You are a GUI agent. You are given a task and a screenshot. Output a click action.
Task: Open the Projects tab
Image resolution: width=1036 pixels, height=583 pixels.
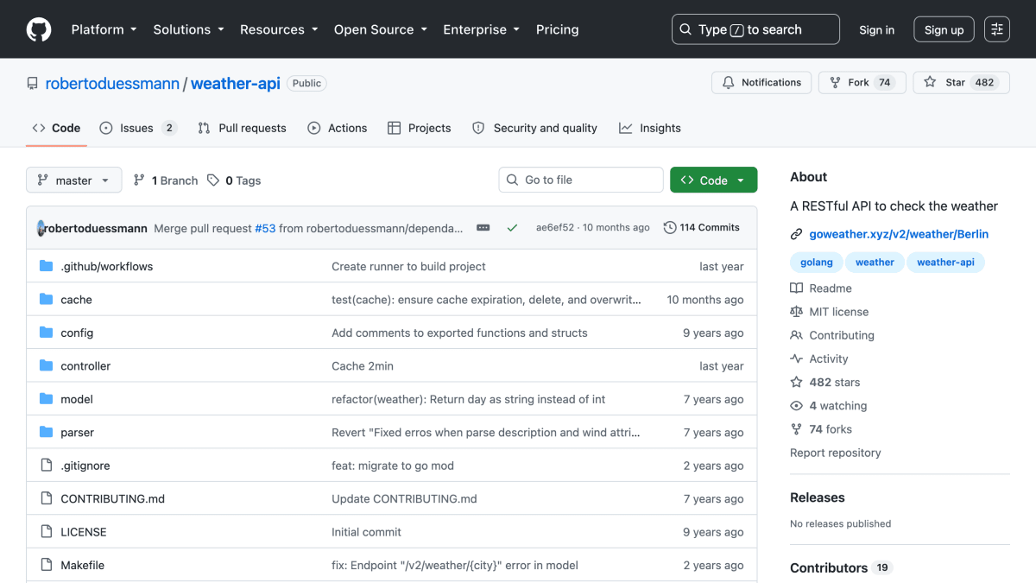tap(420, 128)
